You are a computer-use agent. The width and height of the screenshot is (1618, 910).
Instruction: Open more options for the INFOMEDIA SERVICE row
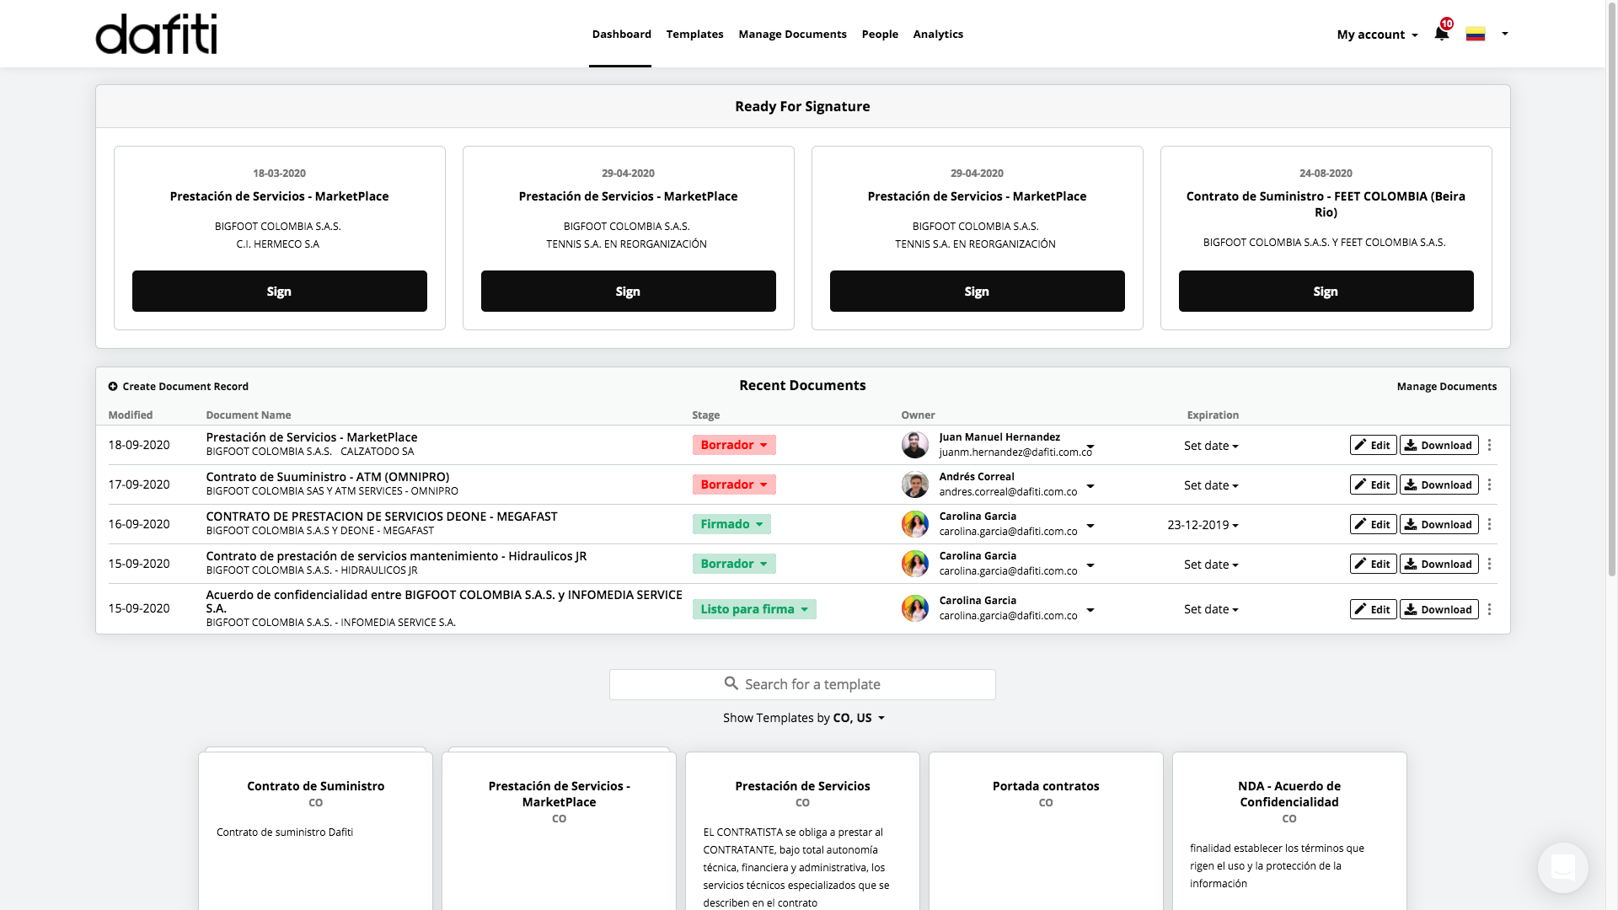1489,609
